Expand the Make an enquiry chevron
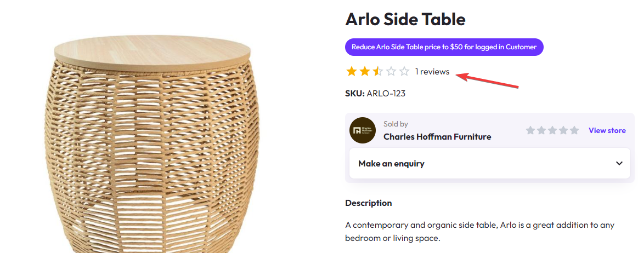 (x=619, y=163)
